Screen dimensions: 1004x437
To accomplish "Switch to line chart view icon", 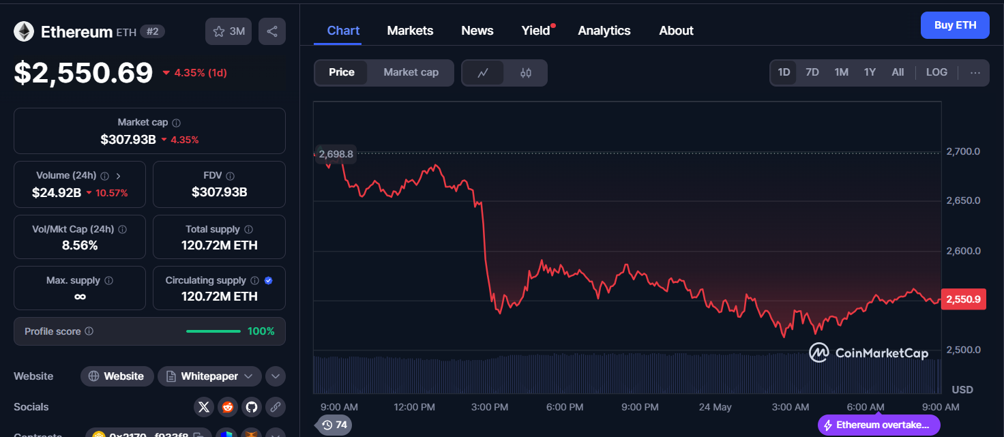I will (x=483, y=73).
